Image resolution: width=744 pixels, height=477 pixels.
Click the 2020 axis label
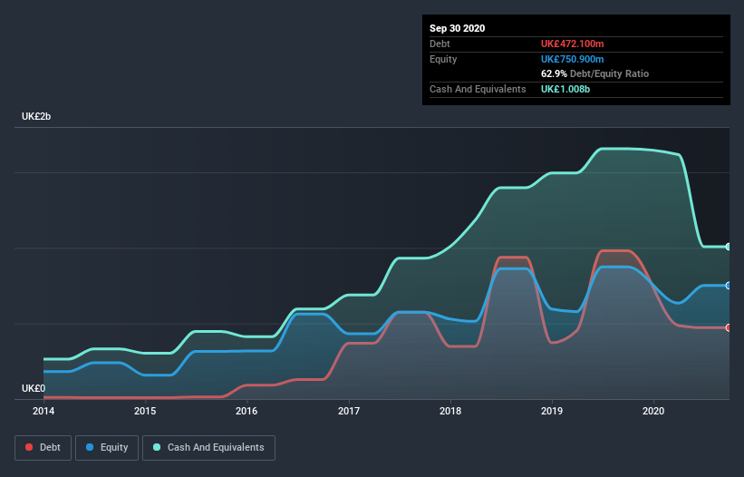coord(653,411)
